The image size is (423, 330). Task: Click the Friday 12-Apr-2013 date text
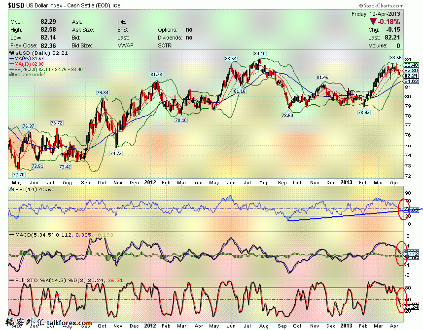[x=375, y=14]
